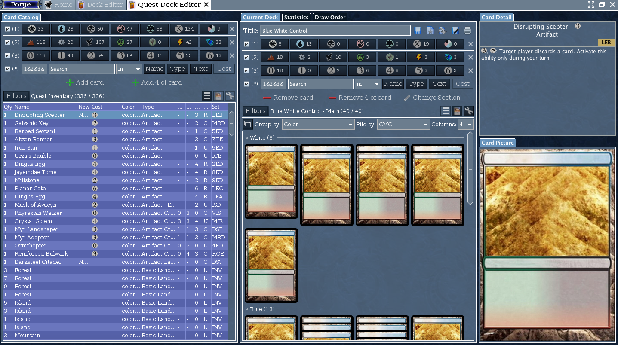Toggle CMC 4 filter showing 8 in Current Deck
The image size is (618, 345).
point(391,71)
